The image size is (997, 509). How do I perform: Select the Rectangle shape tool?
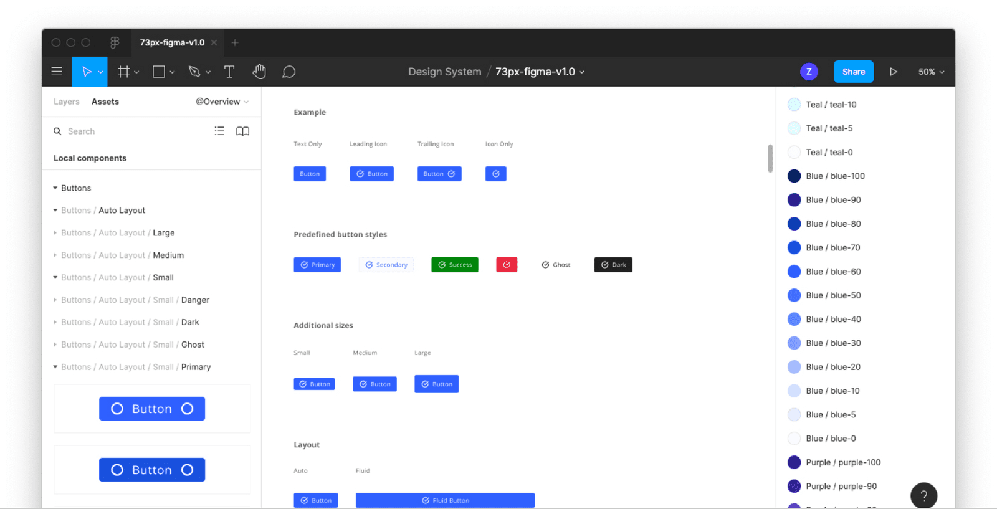click(159, 72)
